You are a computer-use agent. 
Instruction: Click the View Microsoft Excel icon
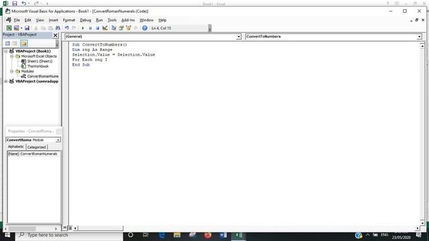[x=9, y=28]
